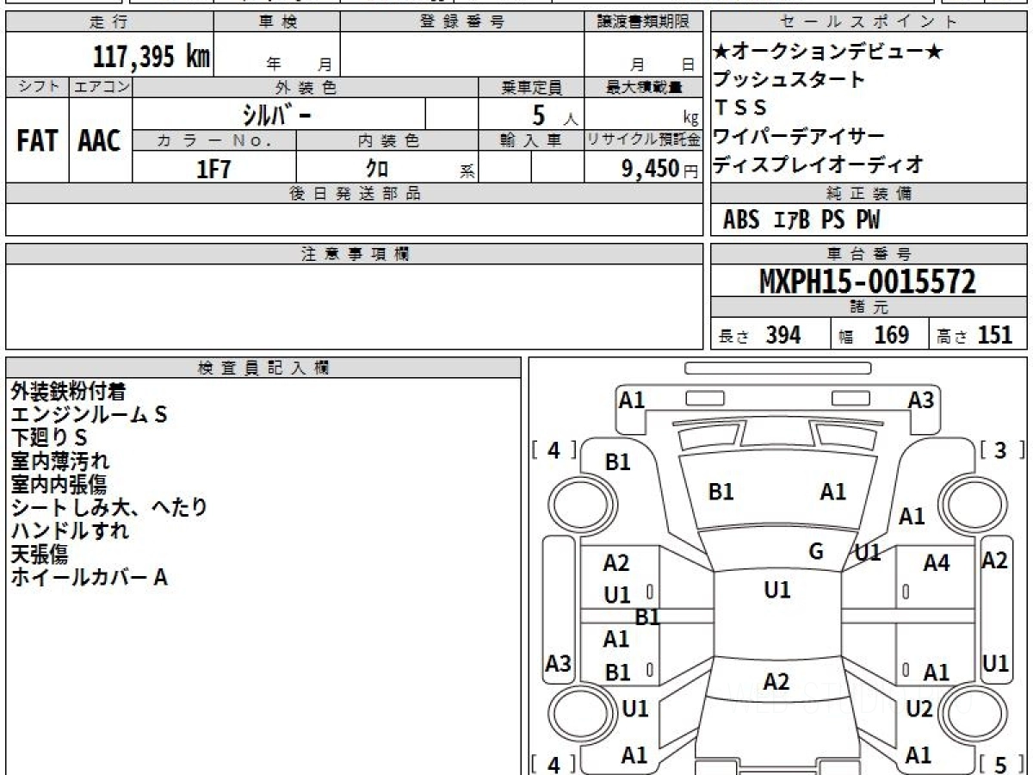Click the エアコン header cell
Image resolution: width=1033 pixels, height=775 pixels.
101,87
